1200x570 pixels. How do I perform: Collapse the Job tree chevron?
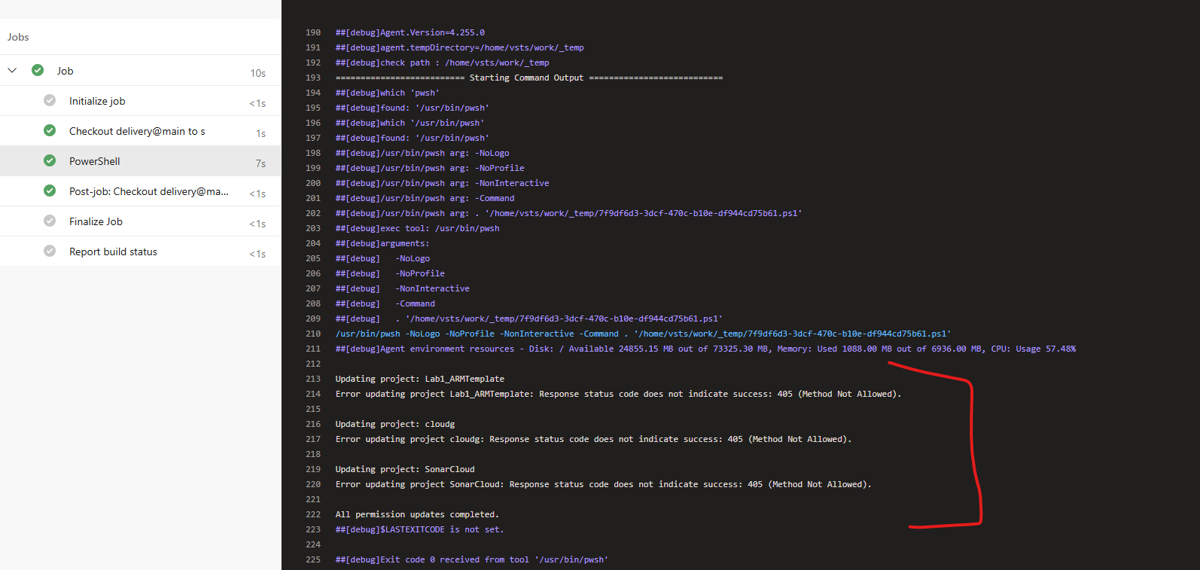pyautogui.click(x=12, y=70)
